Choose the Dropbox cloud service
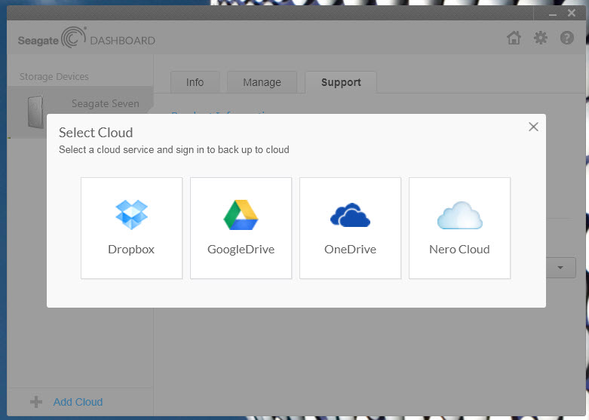Viewport: 589px width, 420px height. click(131, 228)
